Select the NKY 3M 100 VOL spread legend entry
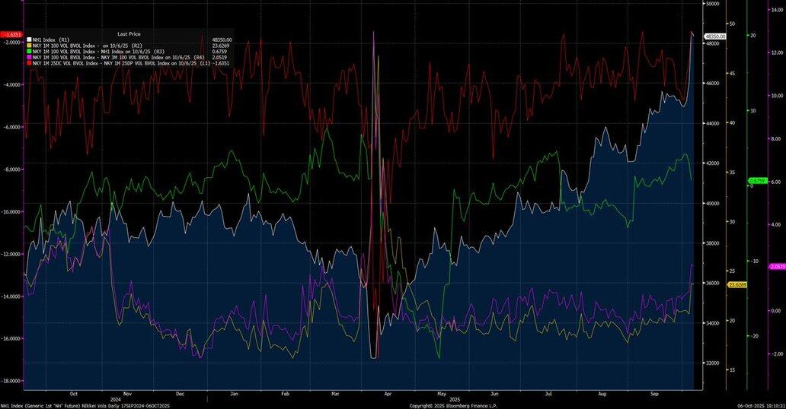 click(114, 58)
